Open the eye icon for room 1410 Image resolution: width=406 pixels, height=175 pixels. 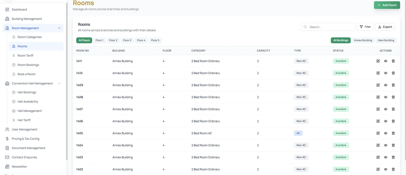coord(386,73)
